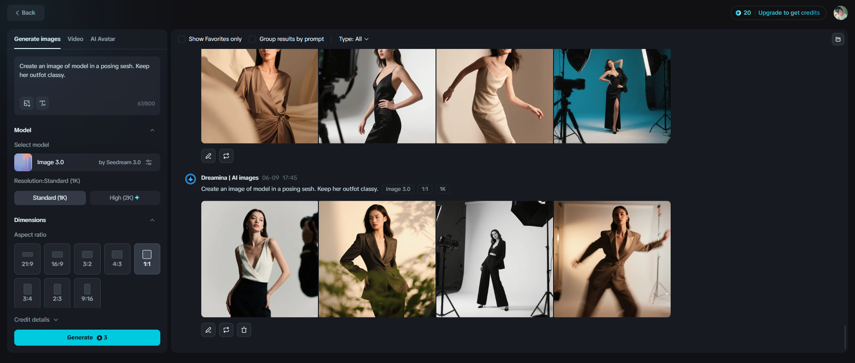Image resolution: width=855 pixels, height=363 pixels.
Task: Open image with teal studio backdrop
Action: pos(612,96)
